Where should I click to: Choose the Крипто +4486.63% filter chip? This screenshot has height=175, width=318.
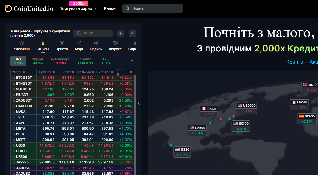[x=85, y=61]
